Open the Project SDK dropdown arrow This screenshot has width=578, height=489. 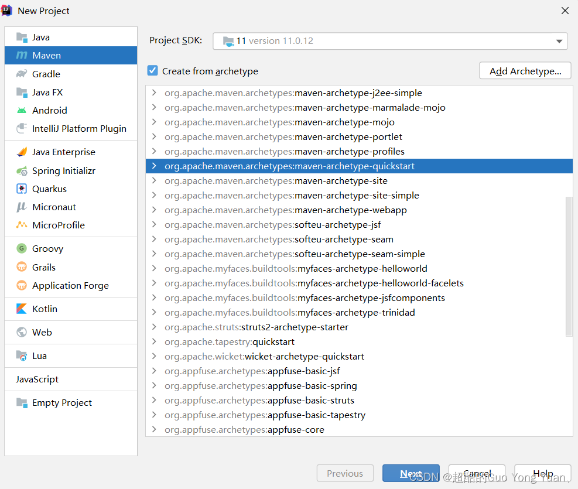tap(559, 41)
